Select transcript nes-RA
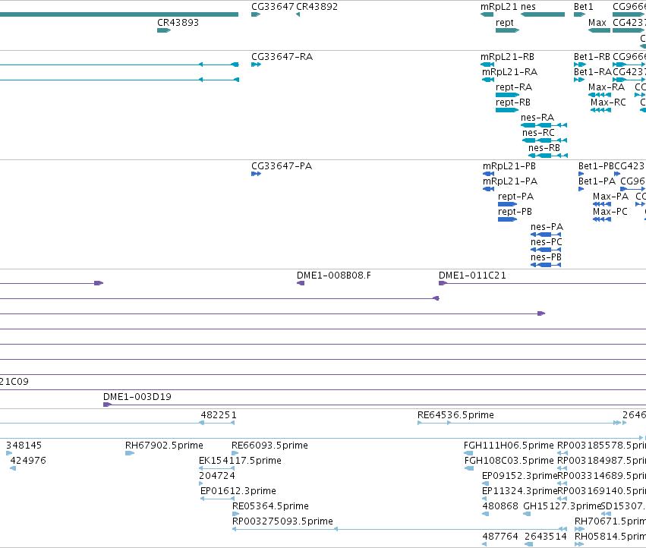Screen dimensions: 646x548 pos(544,125)
